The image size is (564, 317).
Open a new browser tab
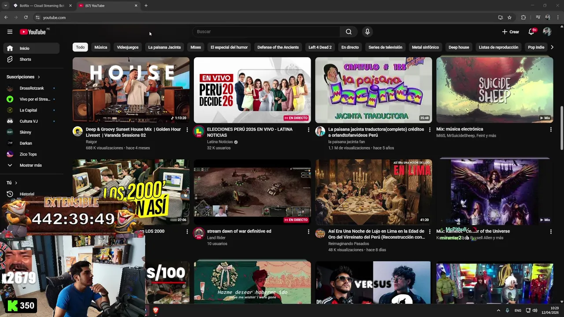(x=146, y=6)
